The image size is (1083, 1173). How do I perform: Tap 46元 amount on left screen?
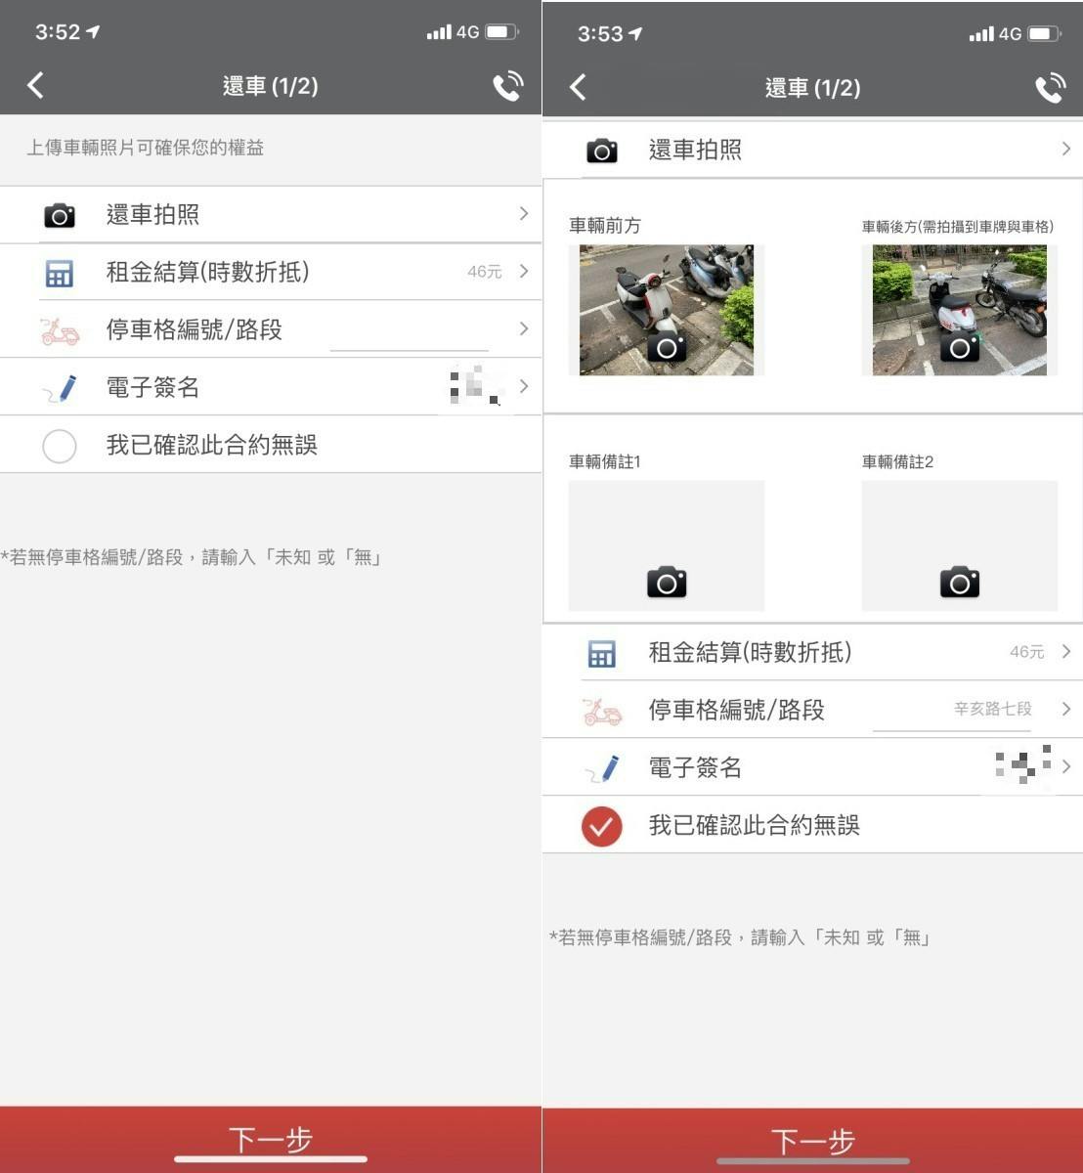click(x=485, y=272)
